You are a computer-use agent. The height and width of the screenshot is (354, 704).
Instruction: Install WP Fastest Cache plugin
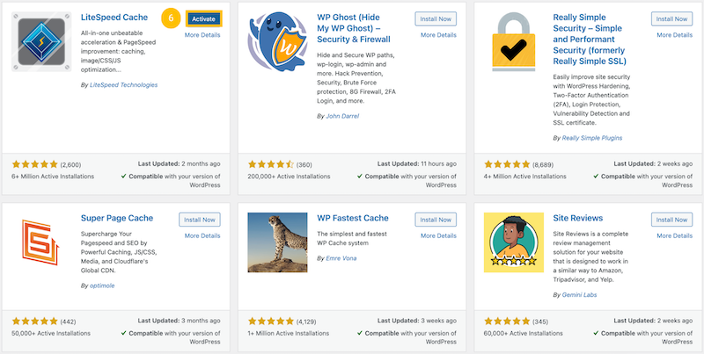[x=436, y=219]
